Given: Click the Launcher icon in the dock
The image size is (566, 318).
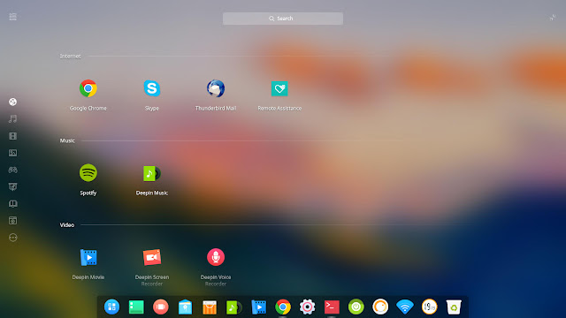Looking at the screenshot, I should [112, 307].
